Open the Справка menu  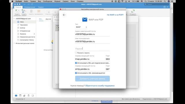tap(80, 1)
